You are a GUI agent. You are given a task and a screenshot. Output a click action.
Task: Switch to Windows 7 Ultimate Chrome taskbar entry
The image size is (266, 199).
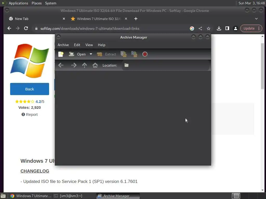(31, 196)
